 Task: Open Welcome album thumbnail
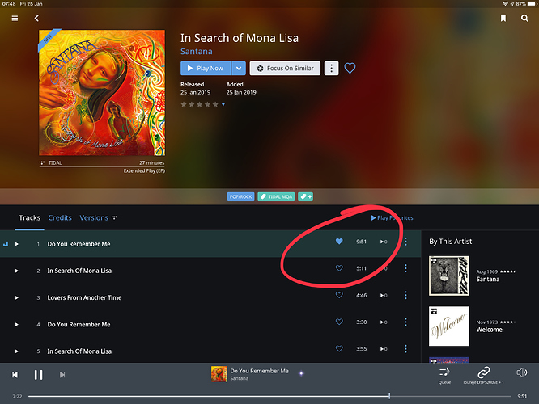click(x=448, y=326)
